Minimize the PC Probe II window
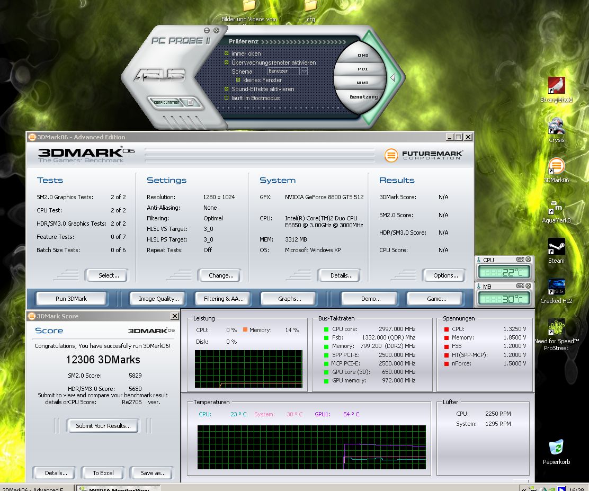 pos(207,30)
